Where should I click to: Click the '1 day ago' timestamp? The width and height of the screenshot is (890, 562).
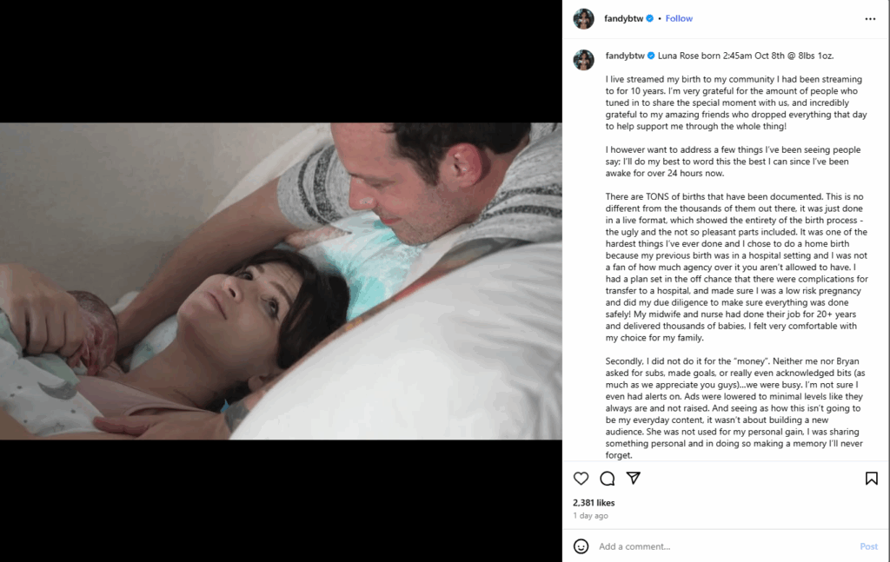pos(590,515)
